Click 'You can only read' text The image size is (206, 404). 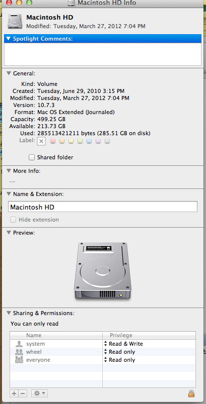(34, 324)
